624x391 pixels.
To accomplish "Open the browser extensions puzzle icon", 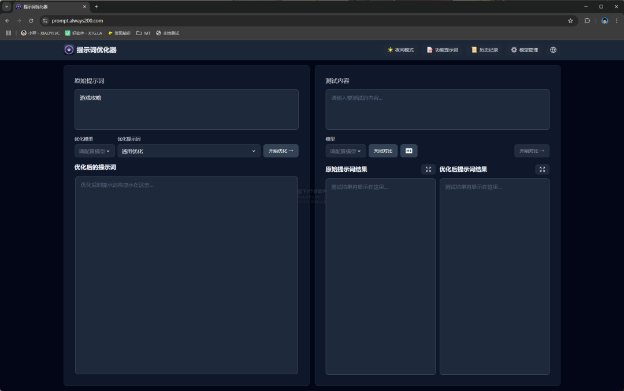I will click(587, 21).
